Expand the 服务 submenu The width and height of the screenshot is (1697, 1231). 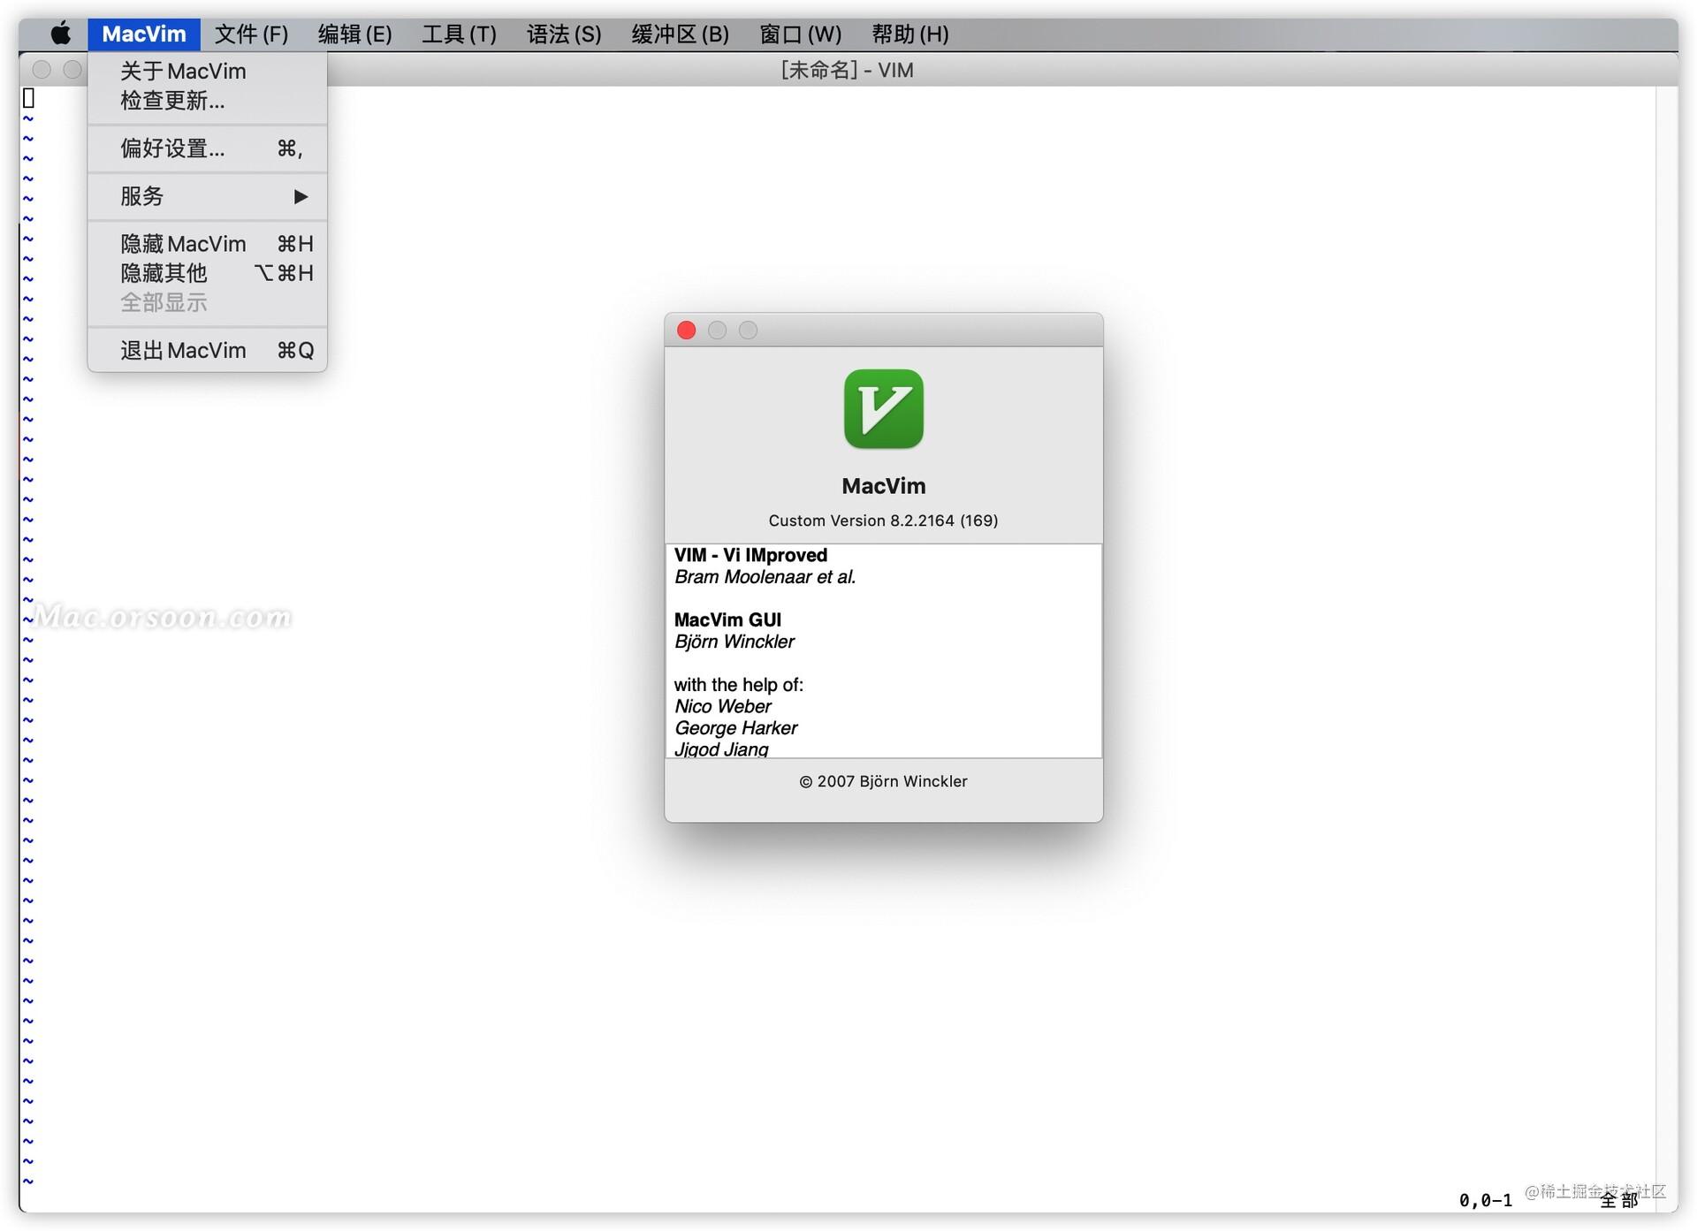pos(208,196)
